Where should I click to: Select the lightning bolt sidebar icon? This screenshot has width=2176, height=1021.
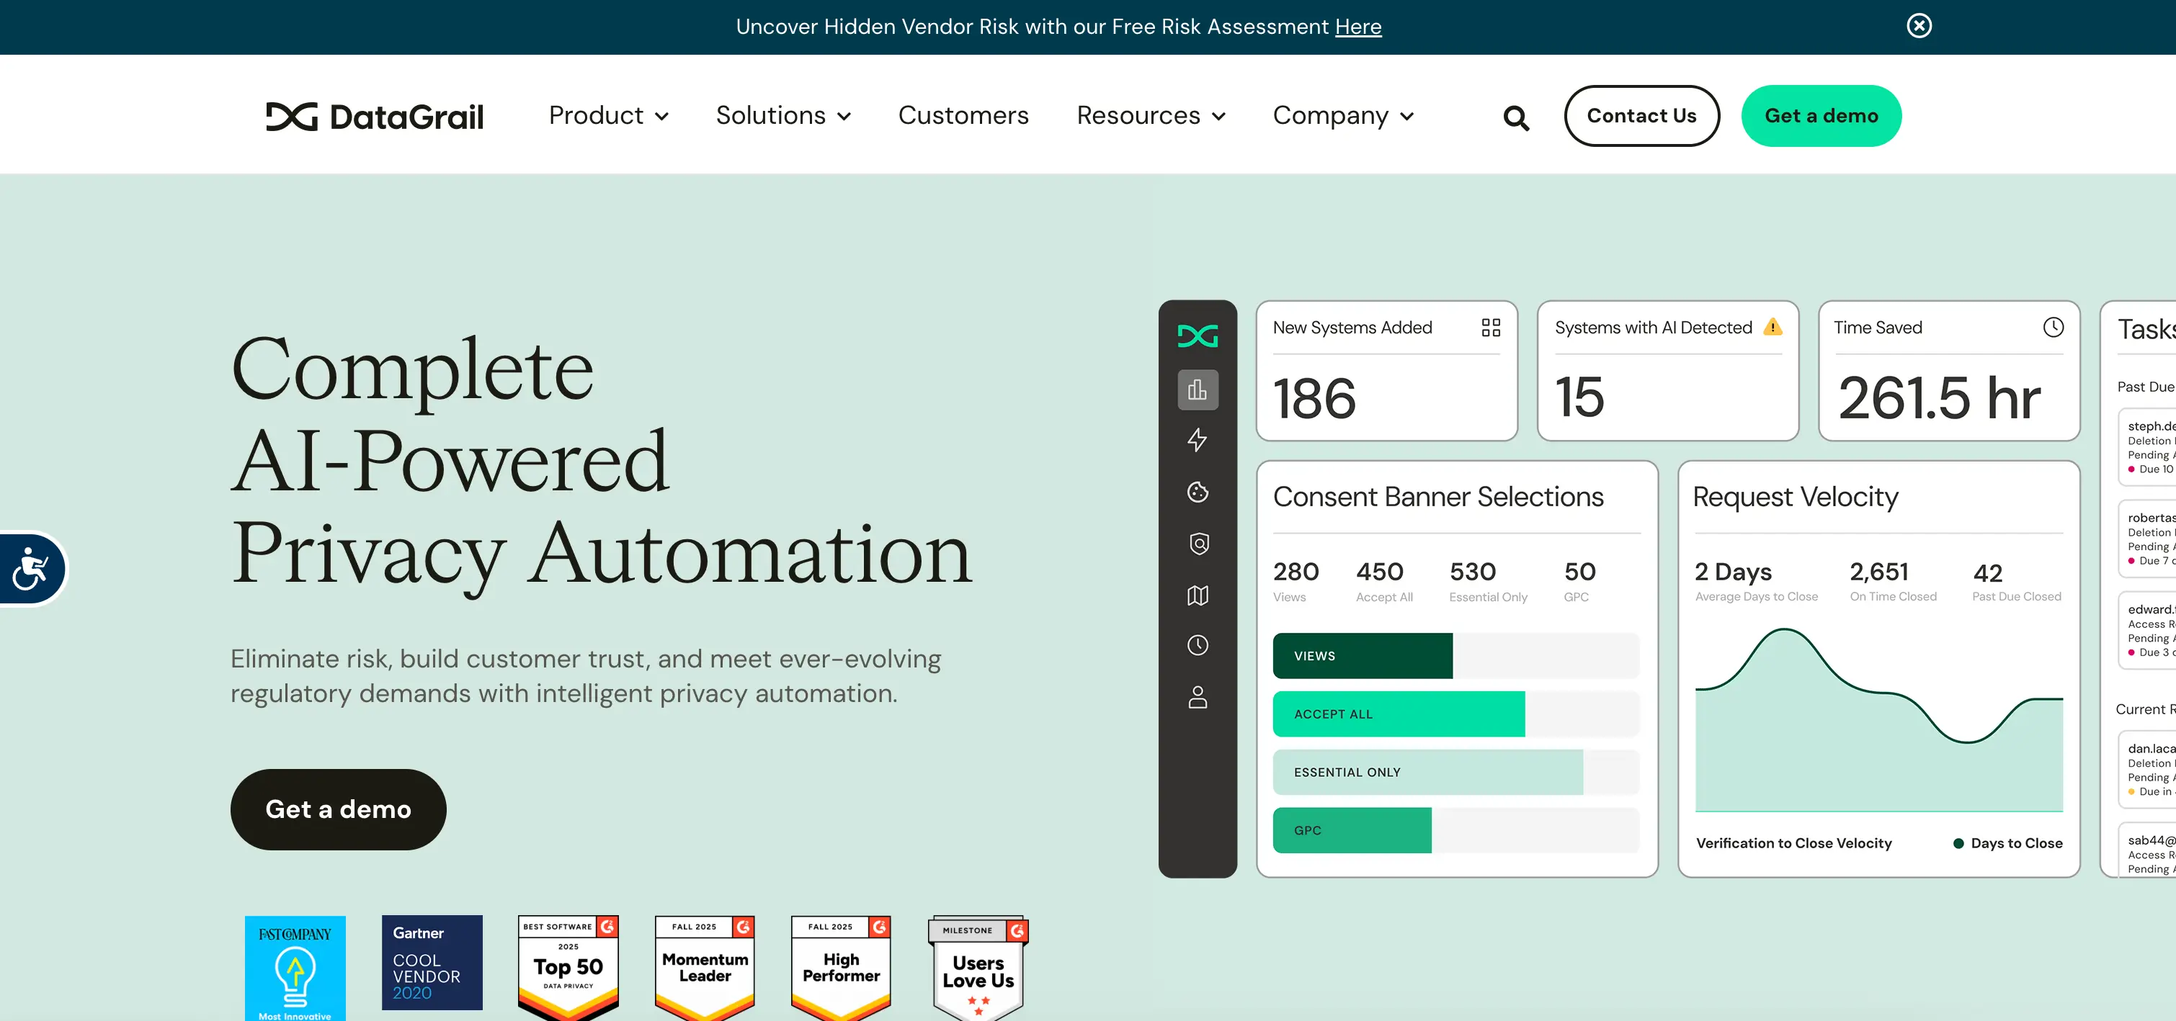click(x=1197, y=440)
